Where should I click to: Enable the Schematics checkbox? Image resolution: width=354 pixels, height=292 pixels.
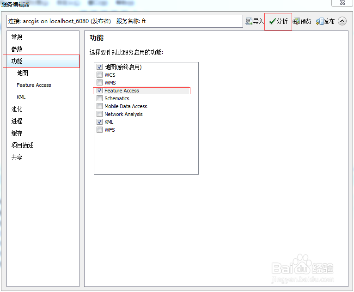[x=99, y=98]
